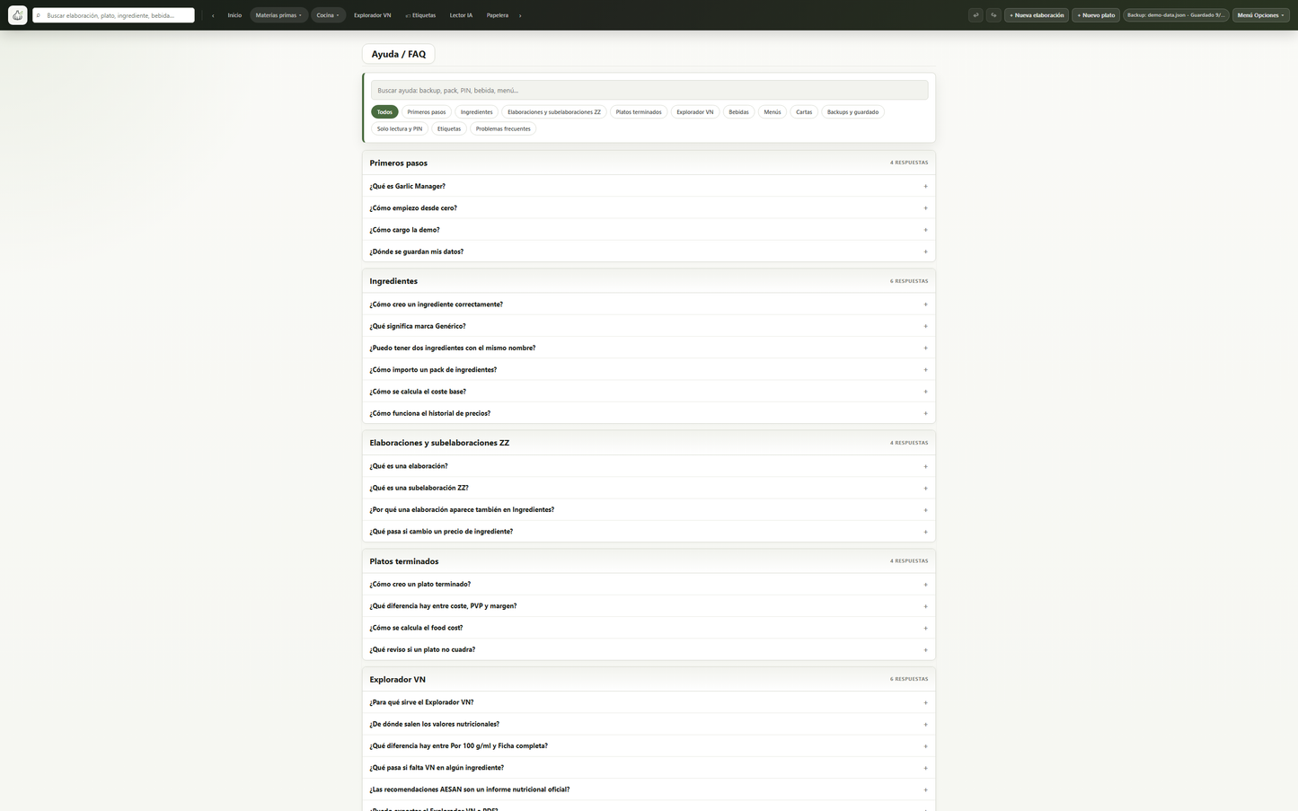The width and height of the screenshot is (1298, 811).
Task: Click plus icon for "¿Por qué una elaboración aparece también en Ingredientes?"
Action: 925,509
